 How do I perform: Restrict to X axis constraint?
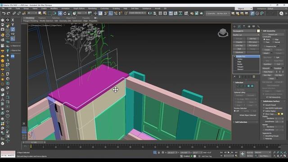point(13,20)
